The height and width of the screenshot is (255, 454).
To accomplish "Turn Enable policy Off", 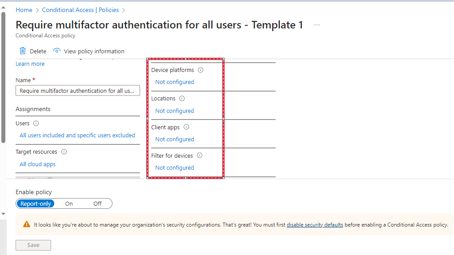I will tap(97, 203).
